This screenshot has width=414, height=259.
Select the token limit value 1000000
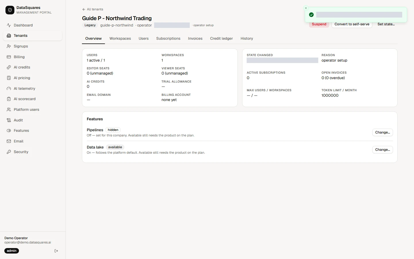point(330,96)
